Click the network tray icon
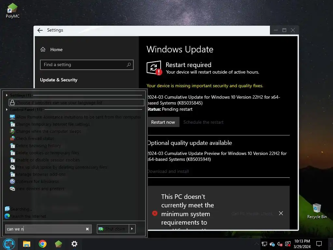The height and width of the screenshot is (250, 333). [264, 244]
